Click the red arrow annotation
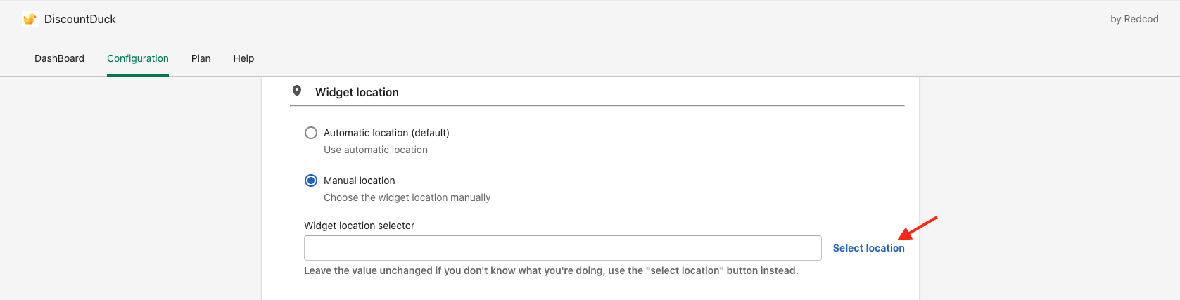The height and width of the screenshot is (300, 1180). (918, 228)
